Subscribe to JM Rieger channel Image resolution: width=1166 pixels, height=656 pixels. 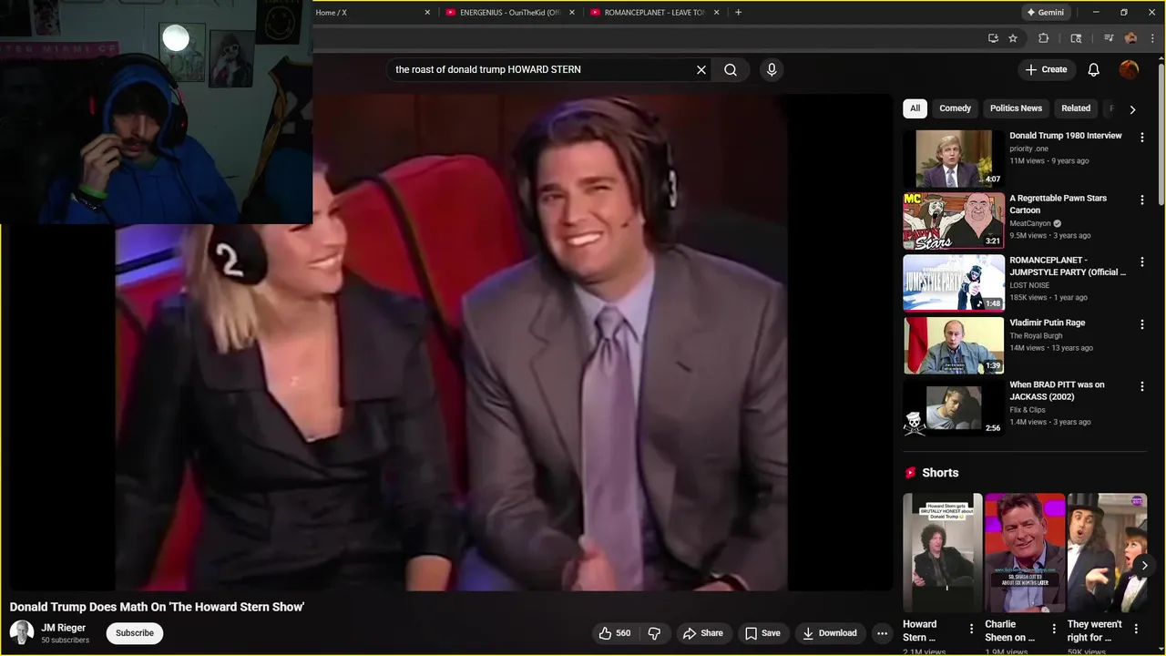click(135, 633)
